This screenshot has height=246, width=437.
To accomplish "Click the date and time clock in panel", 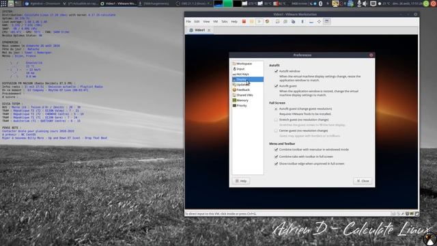I will [407, 3].
